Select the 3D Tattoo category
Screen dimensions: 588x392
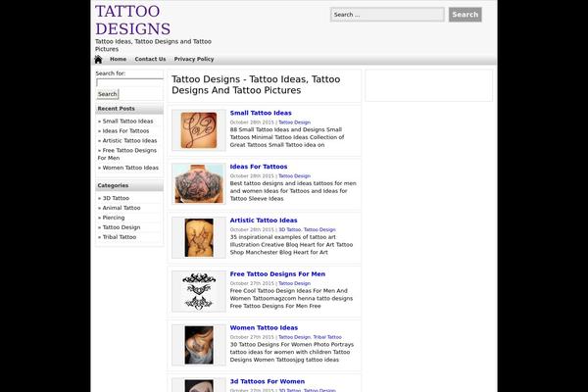tap(116, 198)
